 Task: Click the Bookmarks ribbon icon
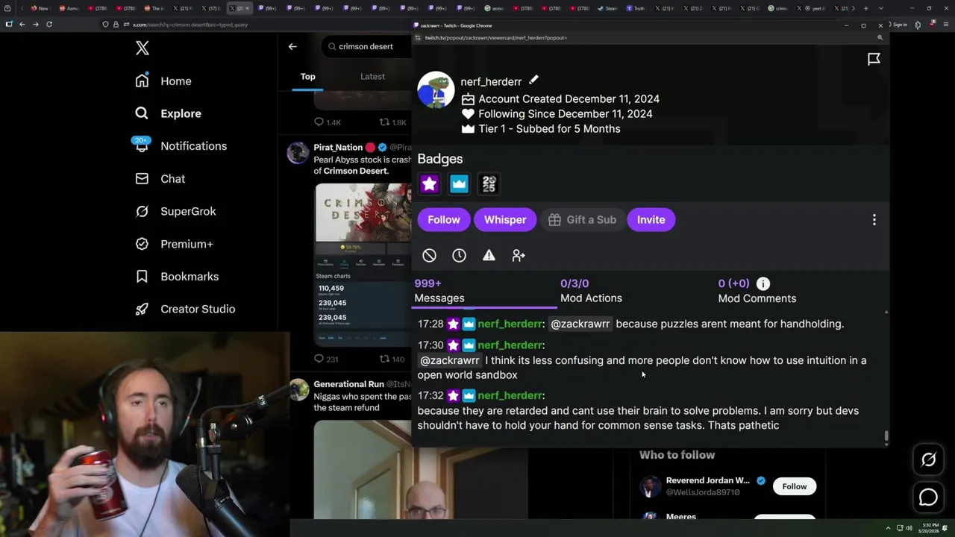point(142,277)
